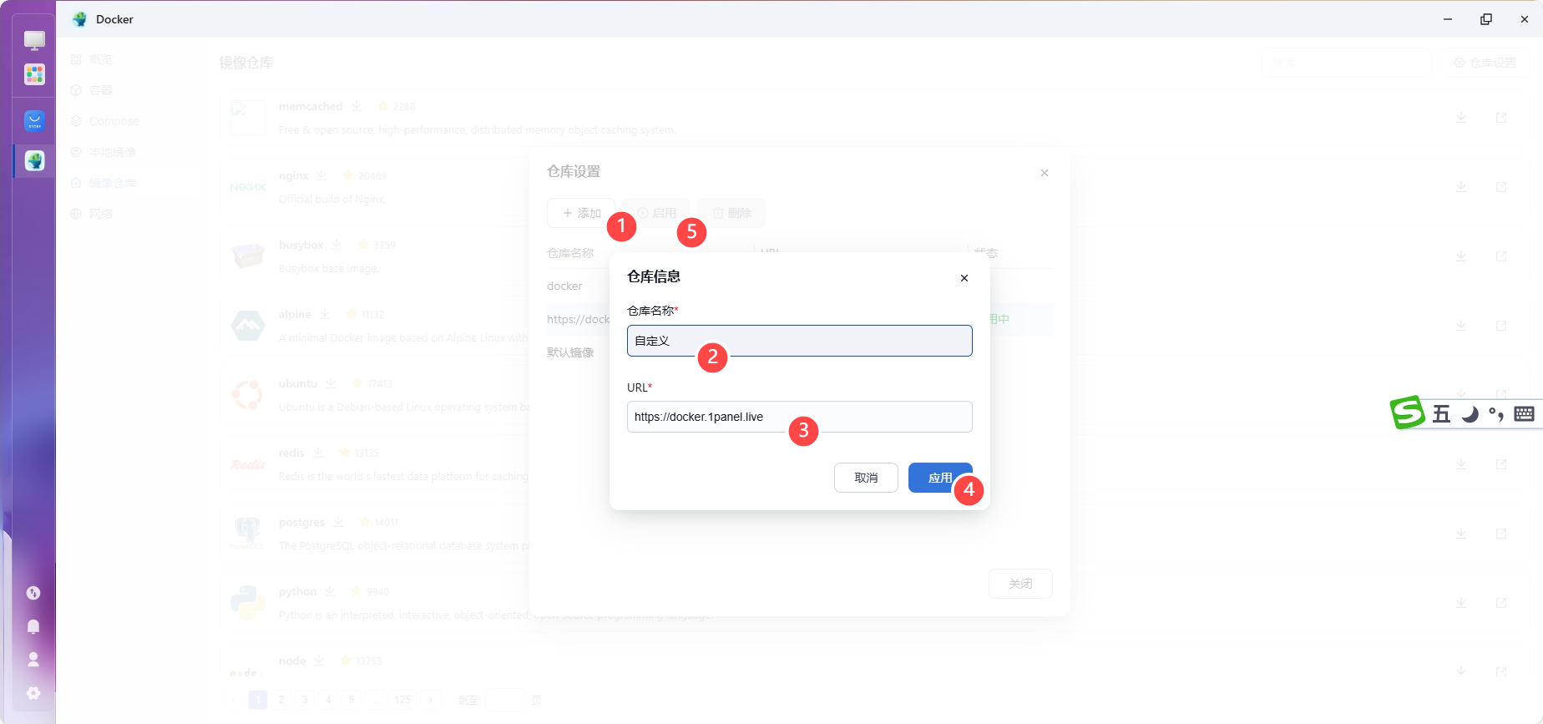Go to page 5 in pagination
The width and height of the screenshot is (1543, 724).
(352, 700)
